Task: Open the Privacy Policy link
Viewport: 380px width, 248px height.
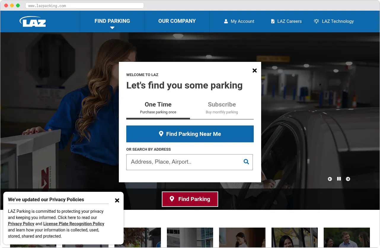Action: click(x=21, y=224)
